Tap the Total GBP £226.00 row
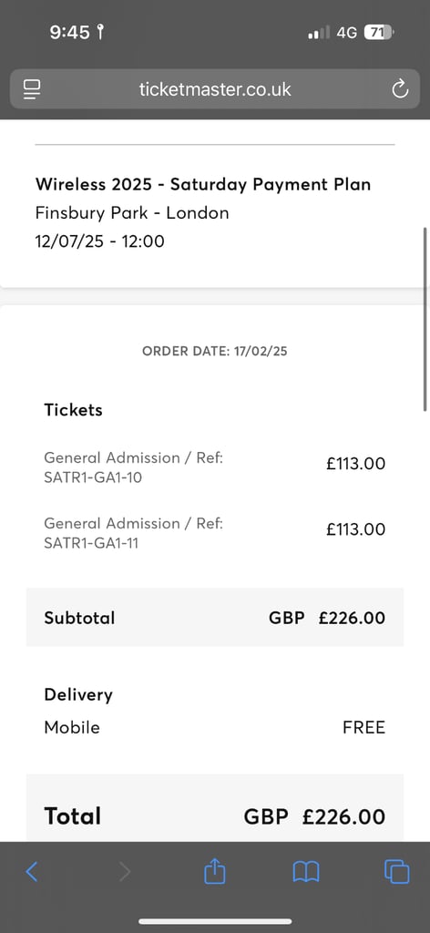Viewport: 430px width, 933px height. pyautogui.click(x=215, y=815)
